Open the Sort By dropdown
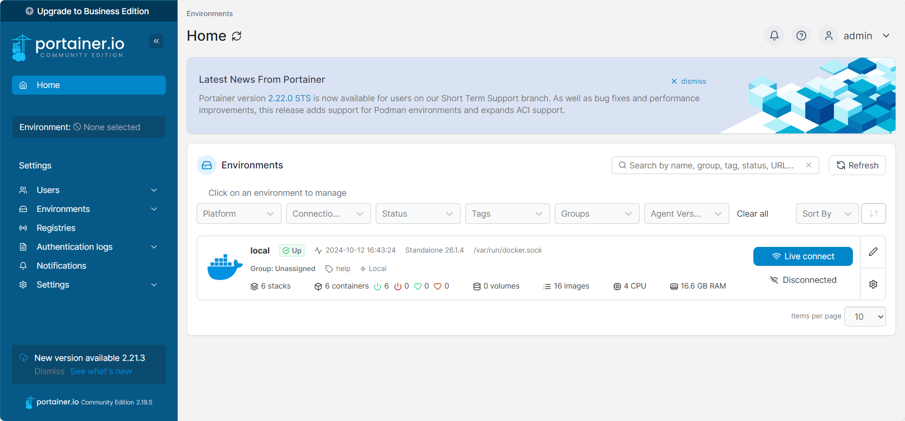The width and height of the screenshot is (905, 421). [827, 213]
